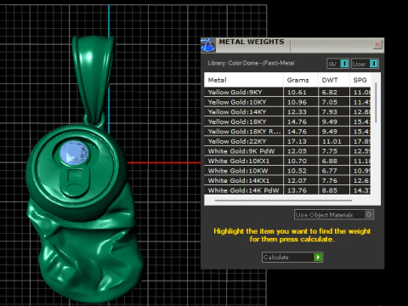Click the DWT column header
This screenshot has width=408, height=306.
[x=334, y=80]
